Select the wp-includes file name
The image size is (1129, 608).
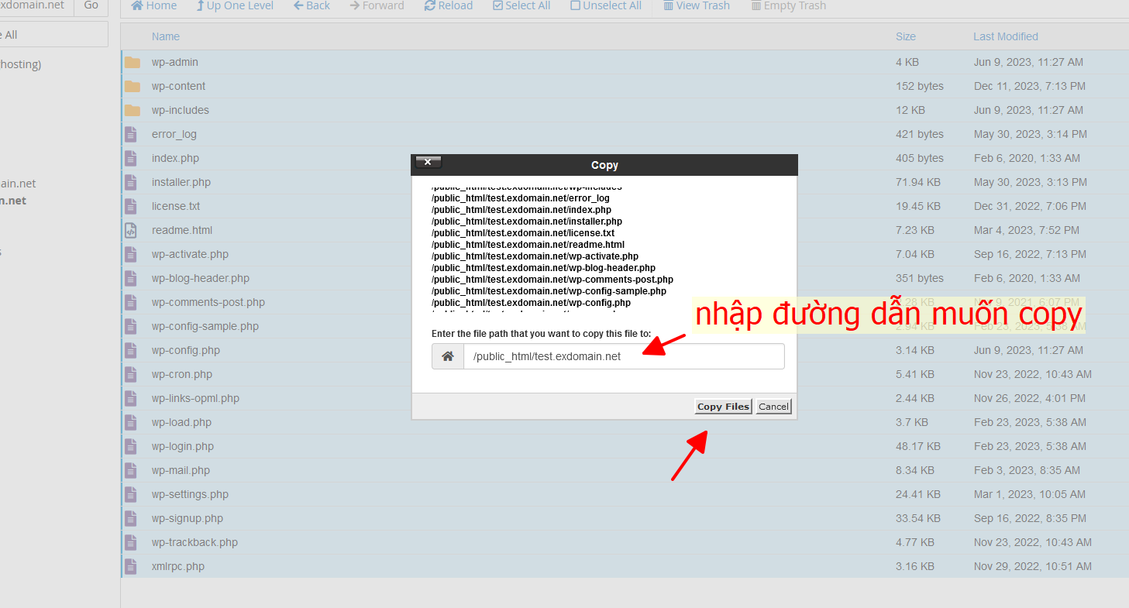(181, 110)
